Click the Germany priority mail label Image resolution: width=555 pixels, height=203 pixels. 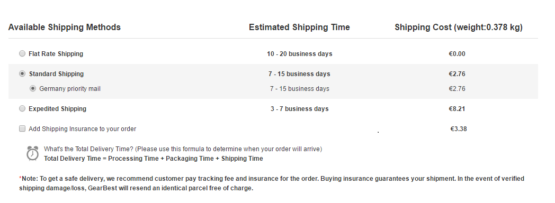tap(70, 89)
